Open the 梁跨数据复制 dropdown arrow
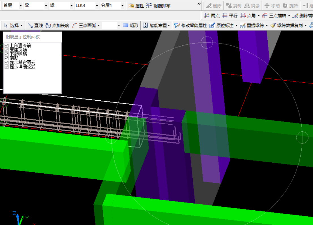Viewport: 313px width, 225px height. tap(306, 26)
